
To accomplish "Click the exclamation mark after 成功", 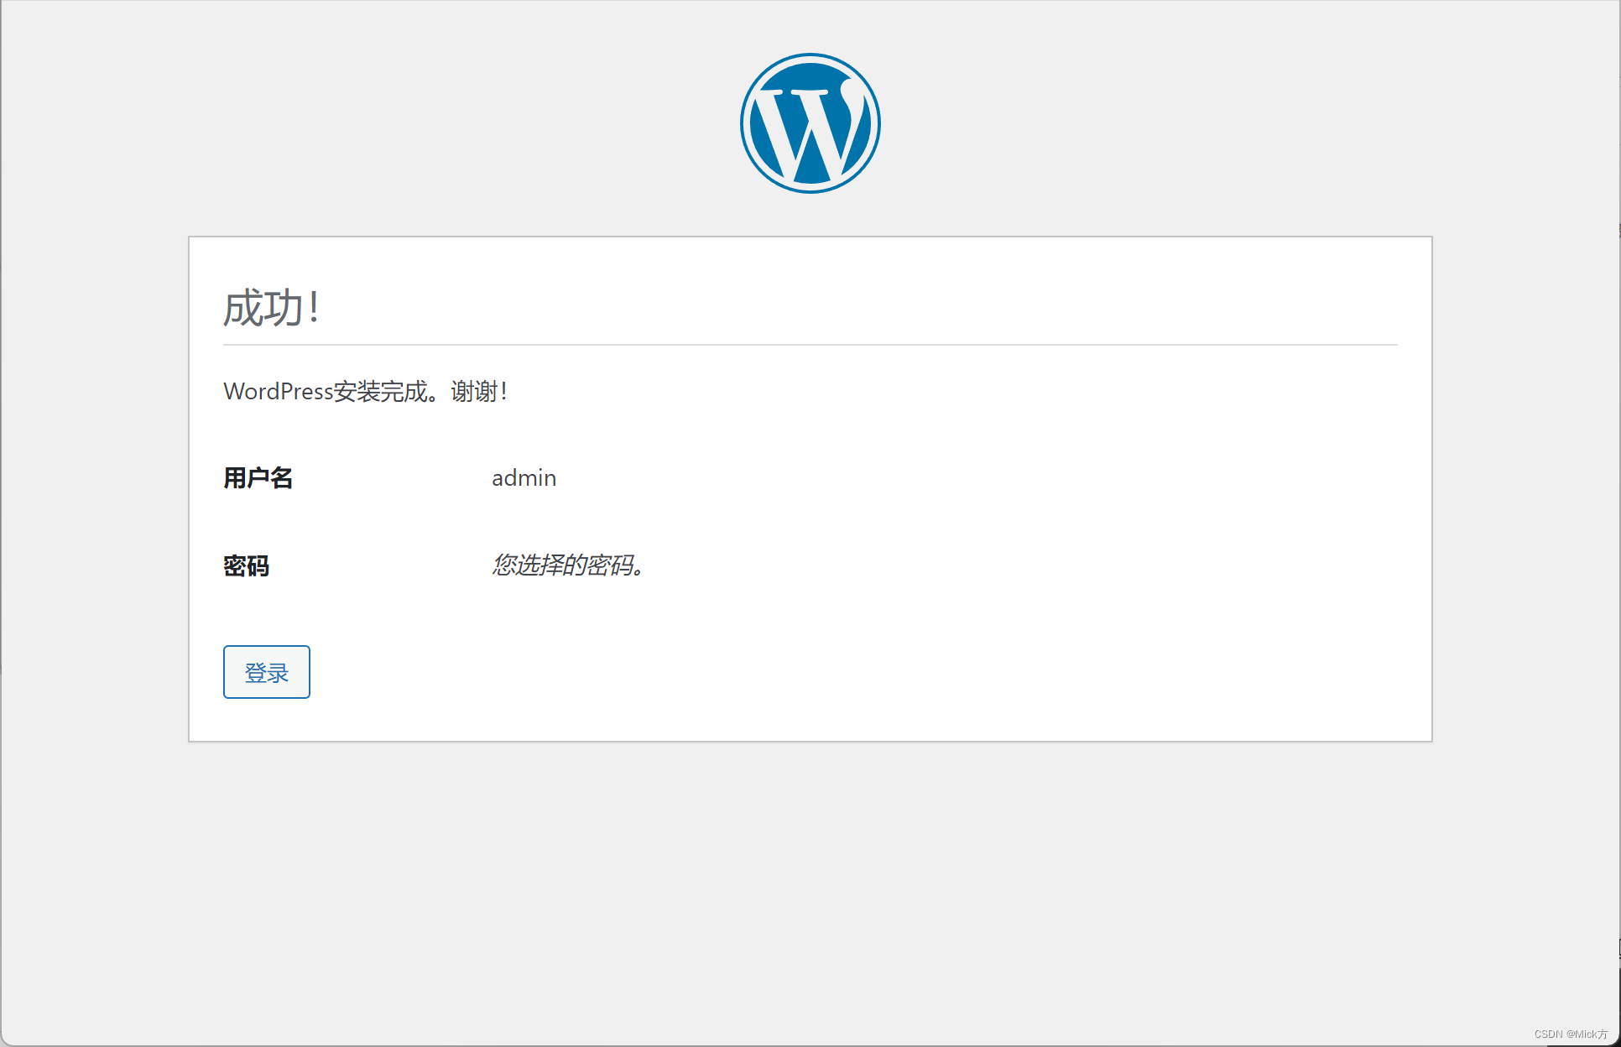I will [314, 307].
